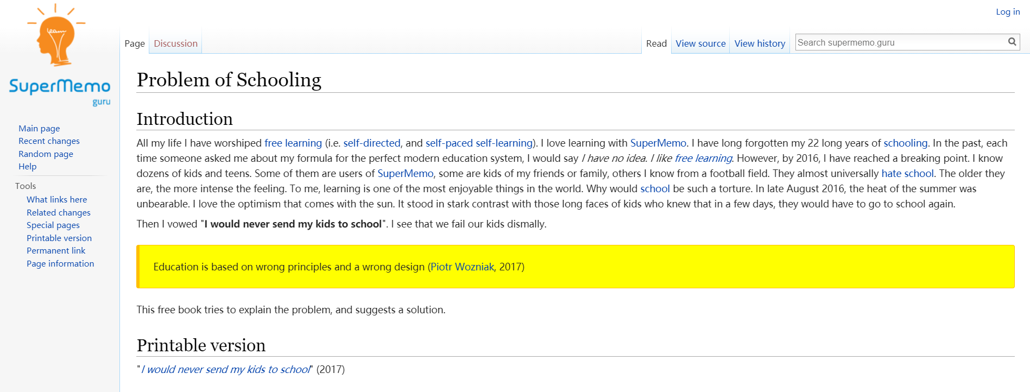
Task: Open the Page tab
Action: (x=135, y=43)
